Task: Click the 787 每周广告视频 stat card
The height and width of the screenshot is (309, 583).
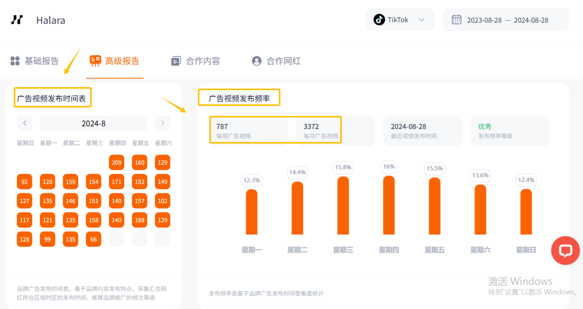Action: click(249, 130)
